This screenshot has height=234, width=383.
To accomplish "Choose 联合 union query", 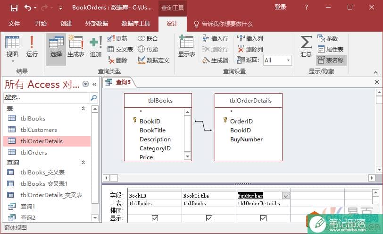I will coord(148,38).
